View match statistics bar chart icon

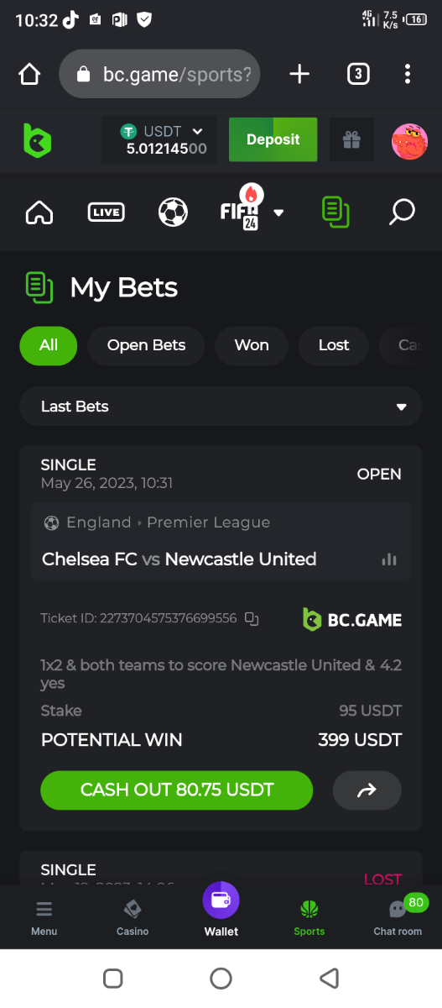click(389, 559)
